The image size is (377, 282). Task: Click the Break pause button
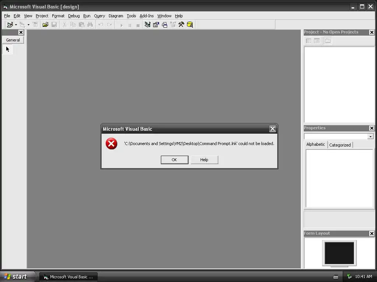[x=130, y=25]
